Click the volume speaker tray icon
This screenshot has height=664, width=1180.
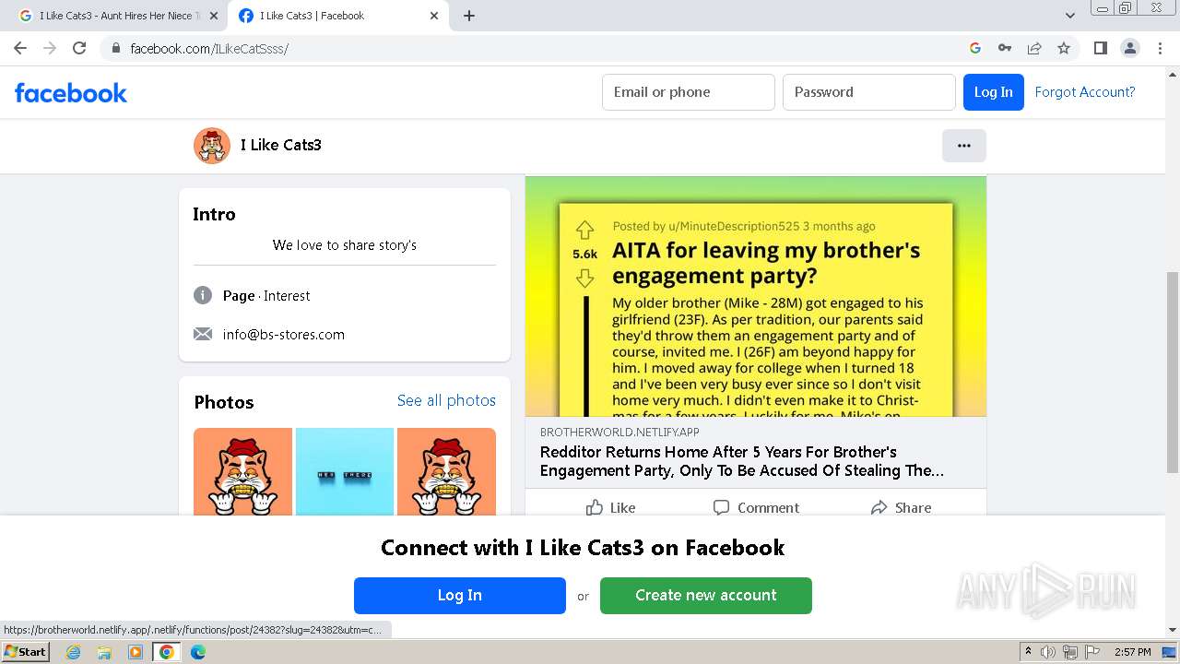(x=1048, y=652)
